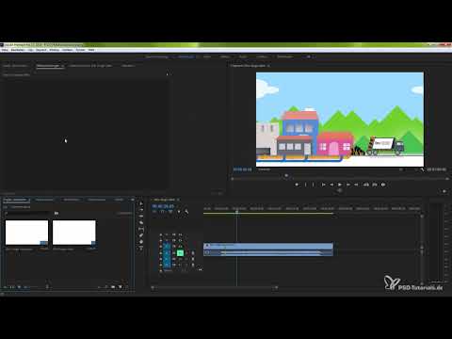This screenshot has height=339, width=452.
Task: Mute audio track A2
Action: pos(180,259)
